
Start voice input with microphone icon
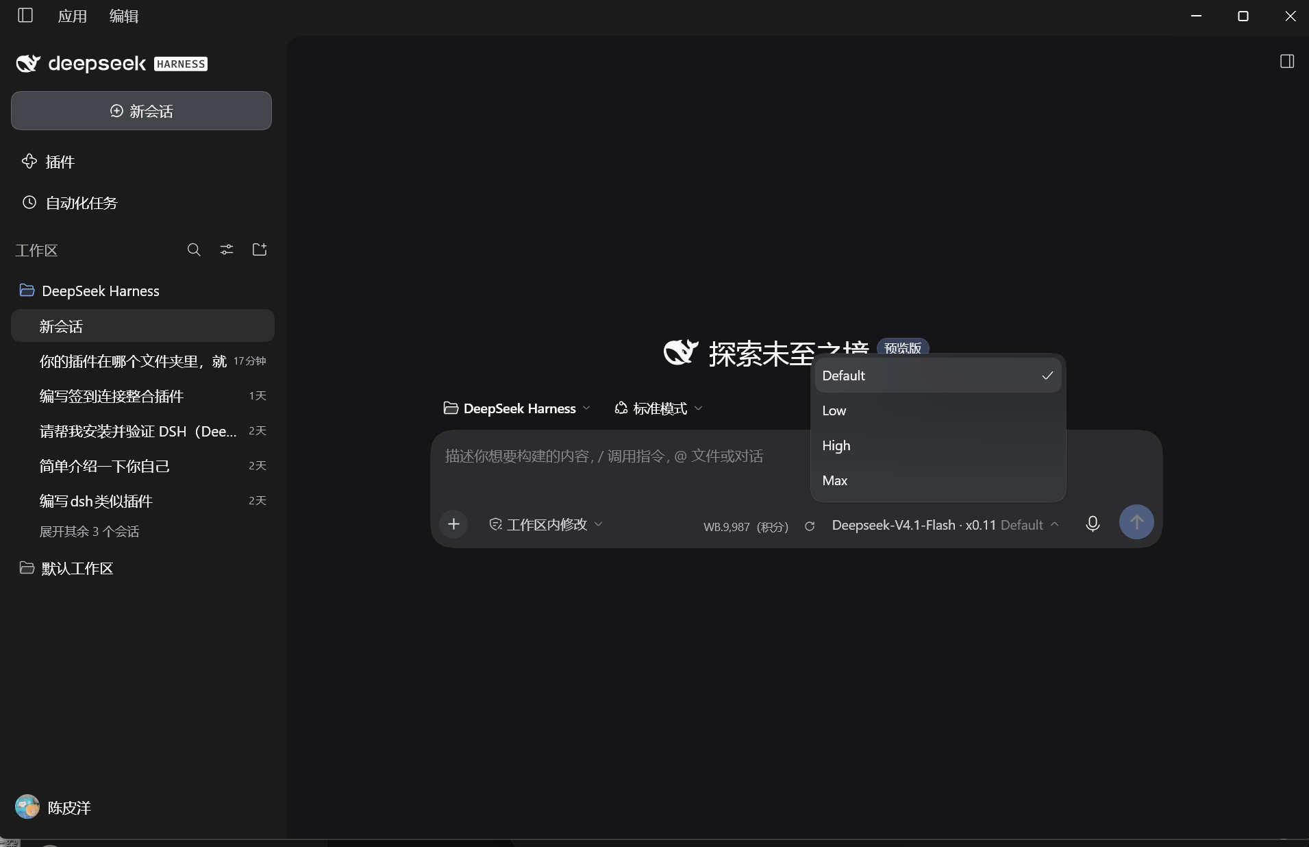click(1093, 524)
